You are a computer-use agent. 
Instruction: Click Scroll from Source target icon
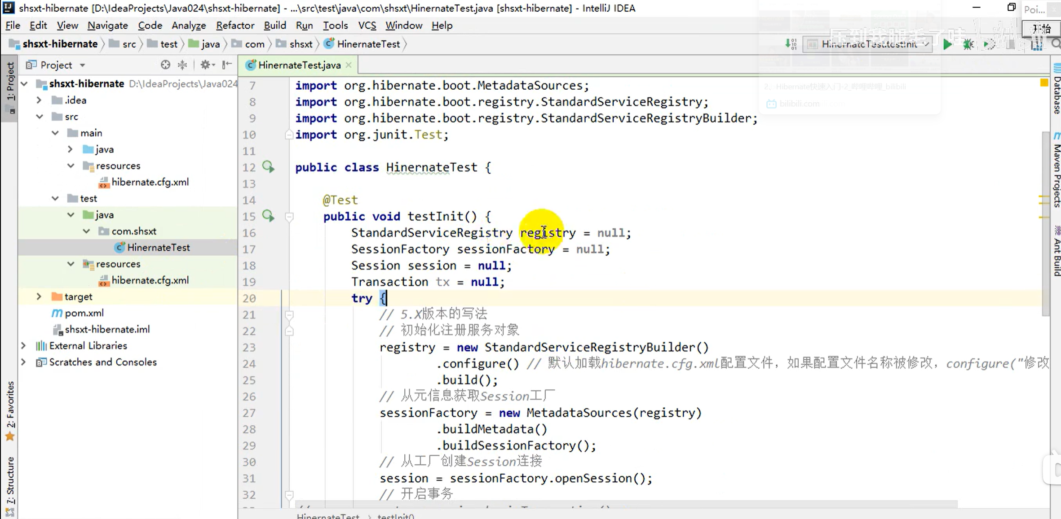point(165,65)
